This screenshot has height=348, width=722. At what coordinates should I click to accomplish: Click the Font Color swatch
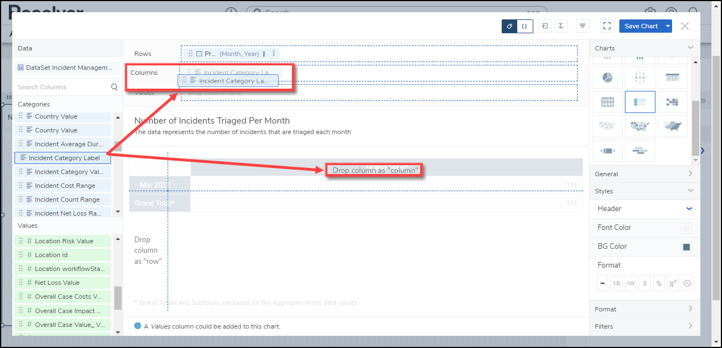(x=686, y=228)
